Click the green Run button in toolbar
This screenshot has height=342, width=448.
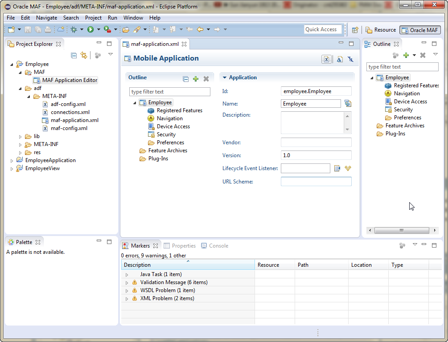[90, 29]
